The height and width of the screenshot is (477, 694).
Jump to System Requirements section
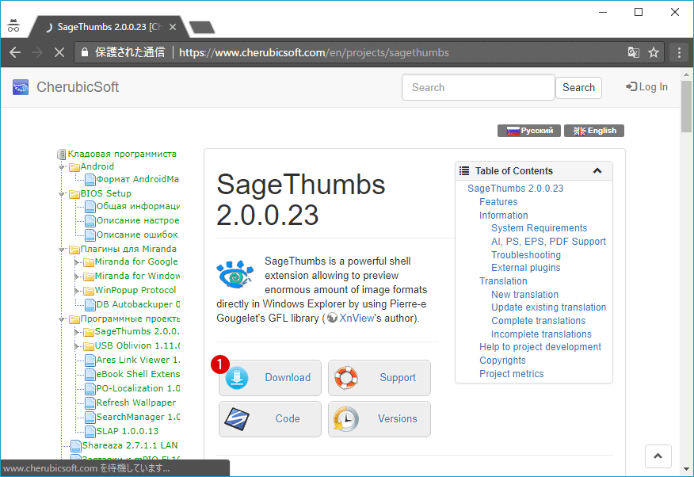point(539,228)
